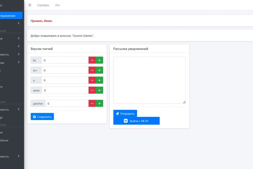The image size is (253, 169).
Task: Increase the patcher version with plus
Action: [99, 104]
